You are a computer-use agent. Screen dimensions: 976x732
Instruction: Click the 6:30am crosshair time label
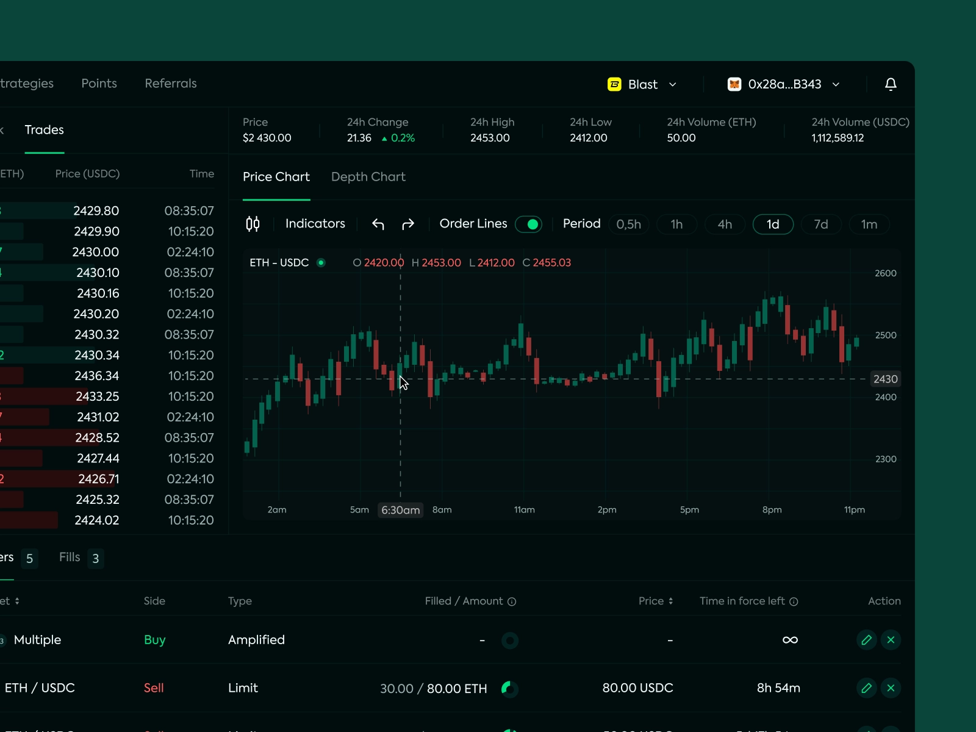point(401,510)
